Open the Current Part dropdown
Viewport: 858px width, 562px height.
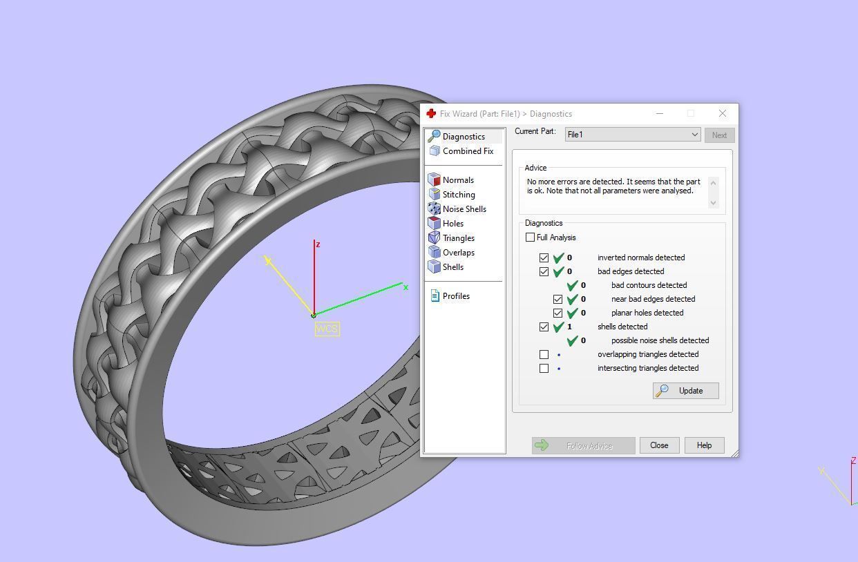633,135
